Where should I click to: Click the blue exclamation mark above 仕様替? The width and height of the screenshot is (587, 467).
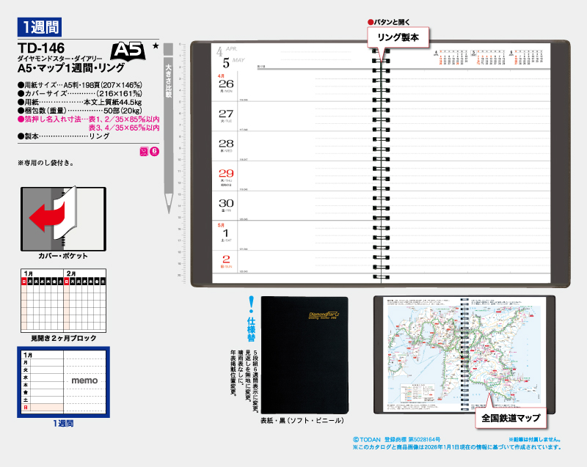point(251,304)
